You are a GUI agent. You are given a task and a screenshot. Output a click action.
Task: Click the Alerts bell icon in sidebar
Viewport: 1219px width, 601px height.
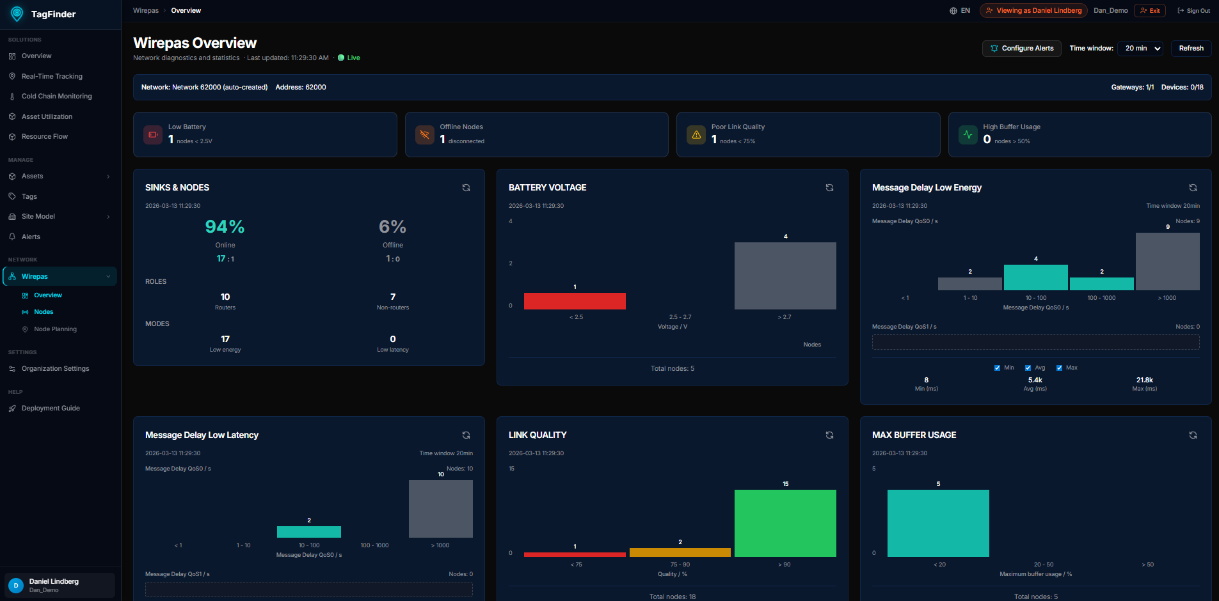click(x=12, y=237)
